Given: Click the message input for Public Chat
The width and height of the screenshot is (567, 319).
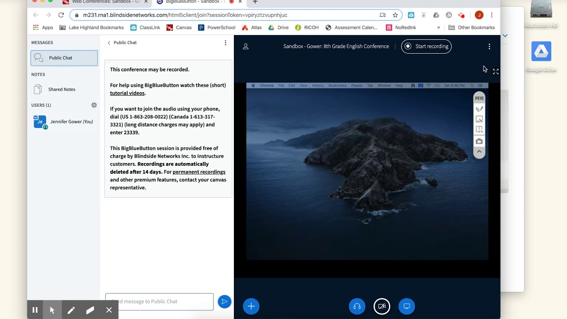Looking at the screenshot, I should [x=159, y=302].
